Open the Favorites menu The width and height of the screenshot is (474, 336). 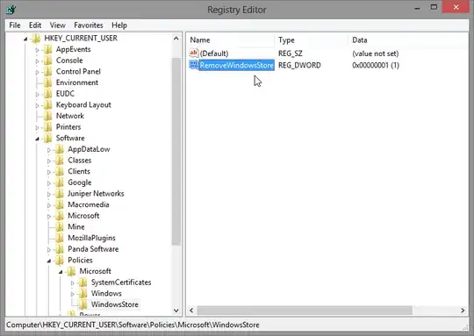[89, 25]
